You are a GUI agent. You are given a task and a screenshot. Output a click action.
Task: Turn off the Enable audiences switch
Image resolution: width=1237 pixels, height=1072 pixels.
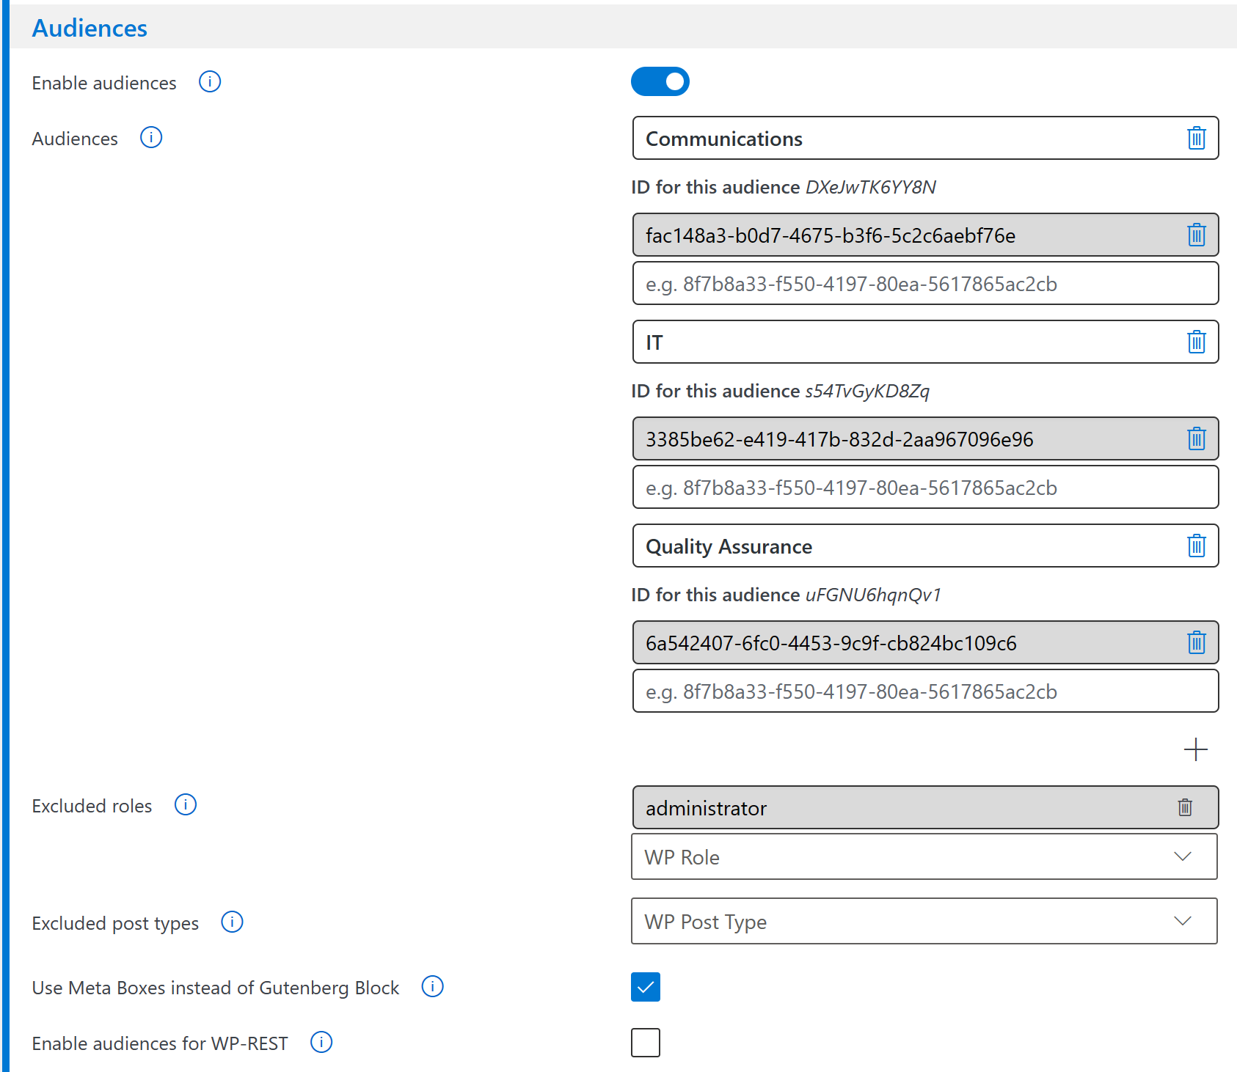[660, 81]
